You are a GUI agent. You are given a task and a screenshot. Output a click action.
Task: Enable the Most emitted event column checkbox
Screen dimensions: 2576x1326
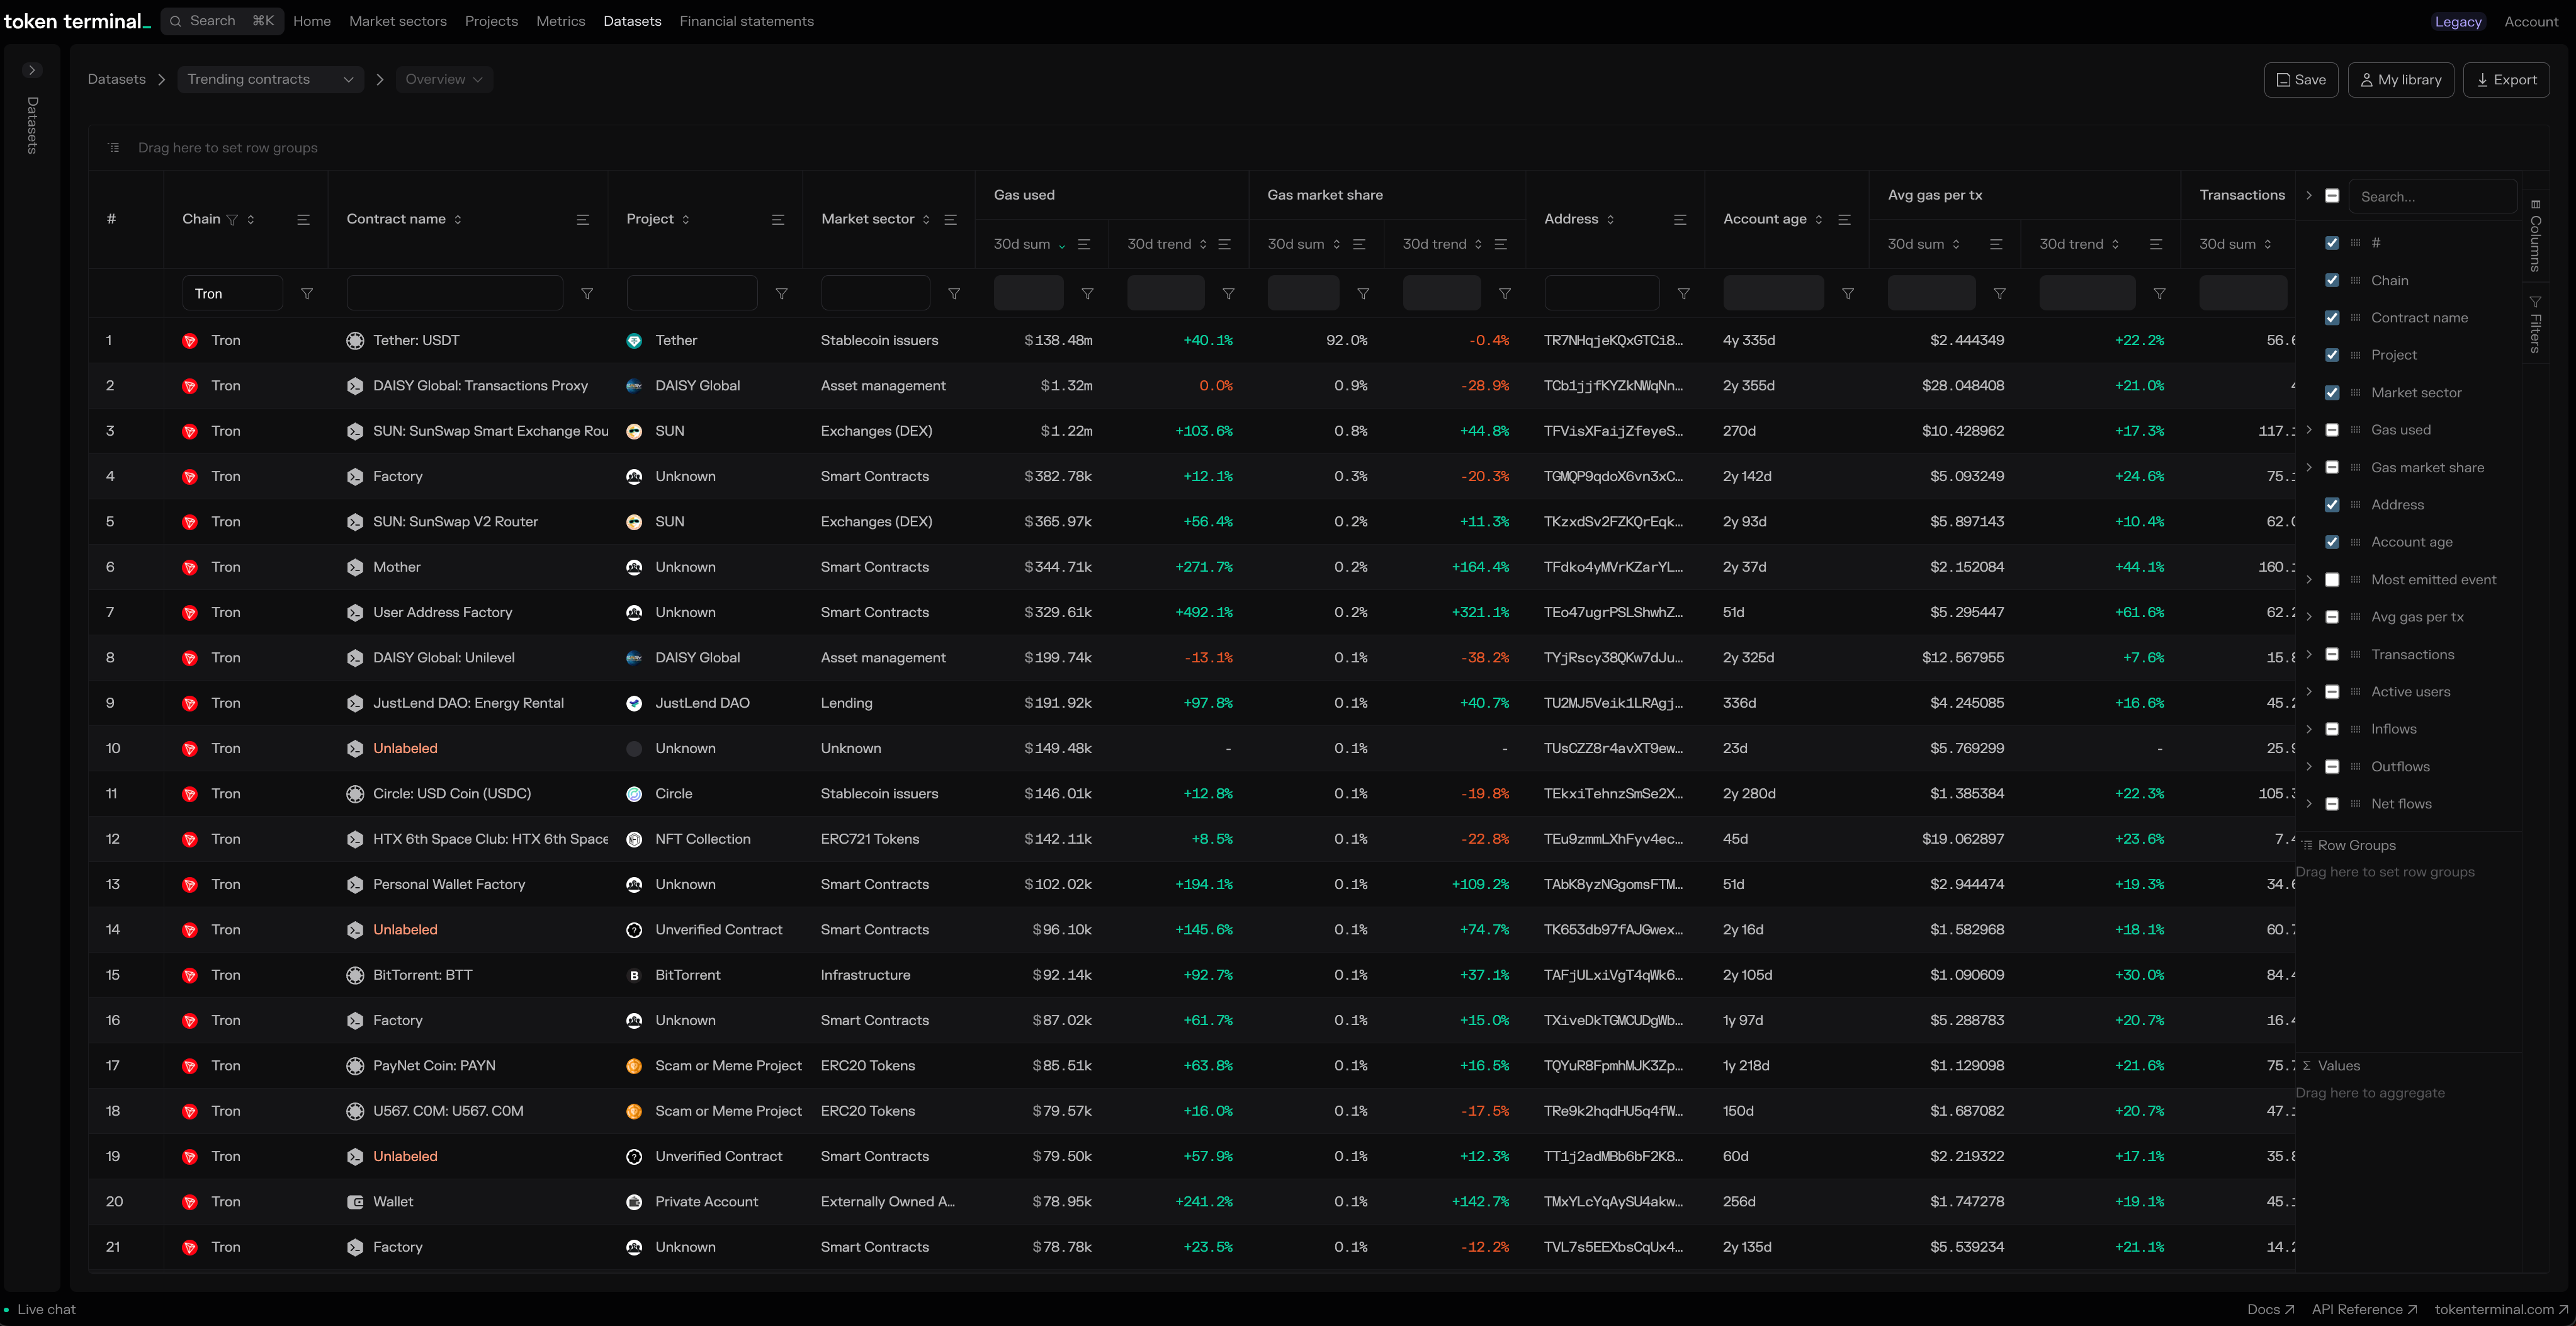pyautogui.click(x=2332, y=580)
